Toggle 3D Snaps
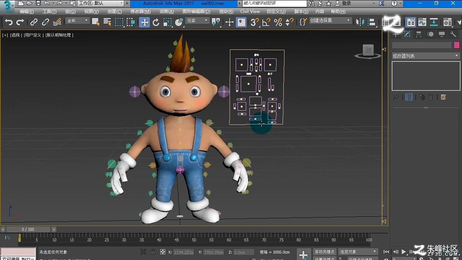 coord(255,22)
